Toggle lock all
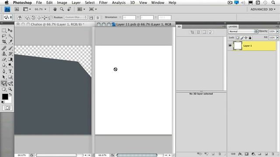The image size is (280, 157). tap(250, 38)
